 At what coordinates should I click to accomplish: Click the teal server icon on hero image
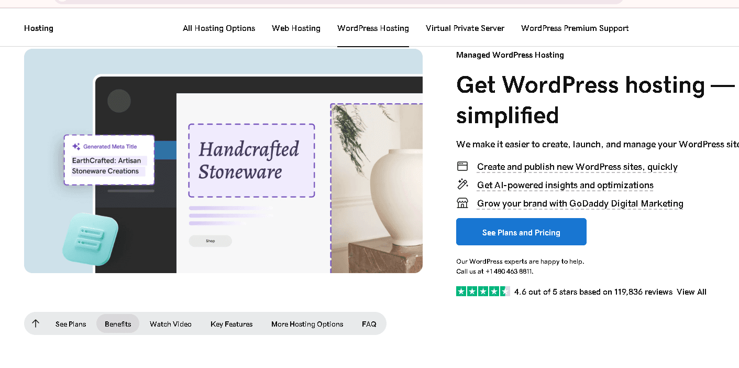point(90,238)
